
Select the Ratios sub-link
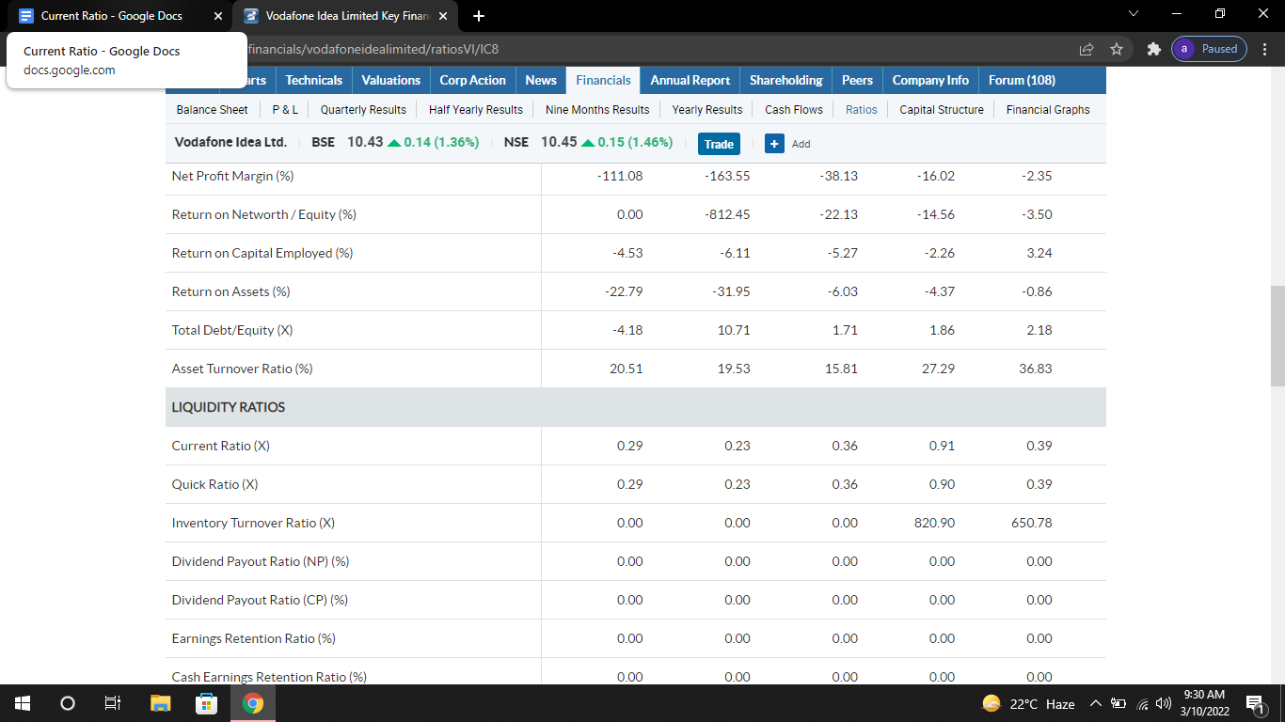click(x=862, y=110)
